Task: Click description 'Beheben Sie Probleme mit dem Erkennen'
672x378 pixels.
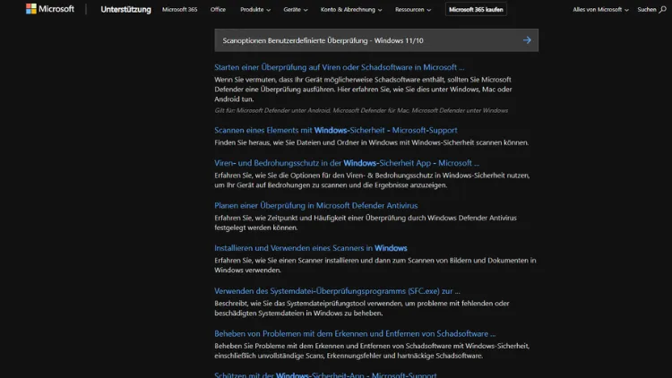Action: 372,350
